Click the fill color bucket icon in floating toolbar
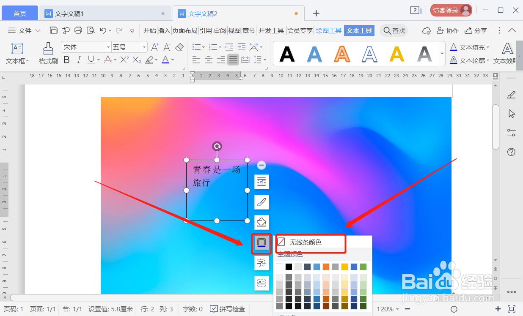This screenshot has height=316, width=523. point(261,222)
